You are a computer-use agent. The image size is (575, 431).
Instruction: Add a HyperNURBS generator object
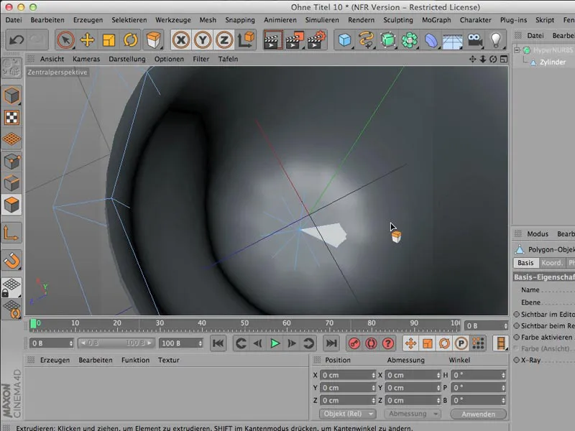point(388,40)
